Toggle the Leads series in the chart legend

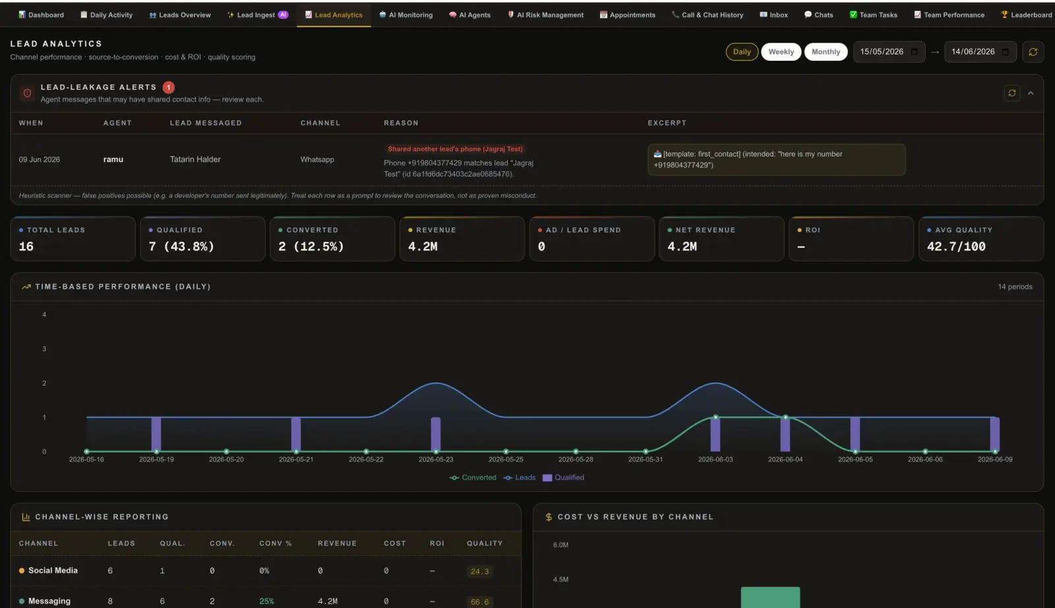pyautogui.click(x=520, y=477)
